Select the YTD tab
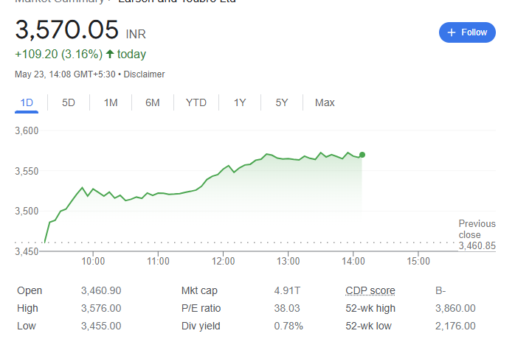 (196, 102)
